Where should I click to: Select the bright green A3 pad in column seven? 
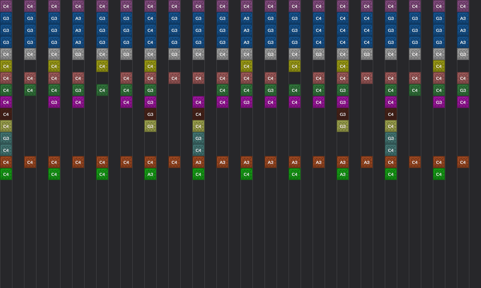coord(150,174)
